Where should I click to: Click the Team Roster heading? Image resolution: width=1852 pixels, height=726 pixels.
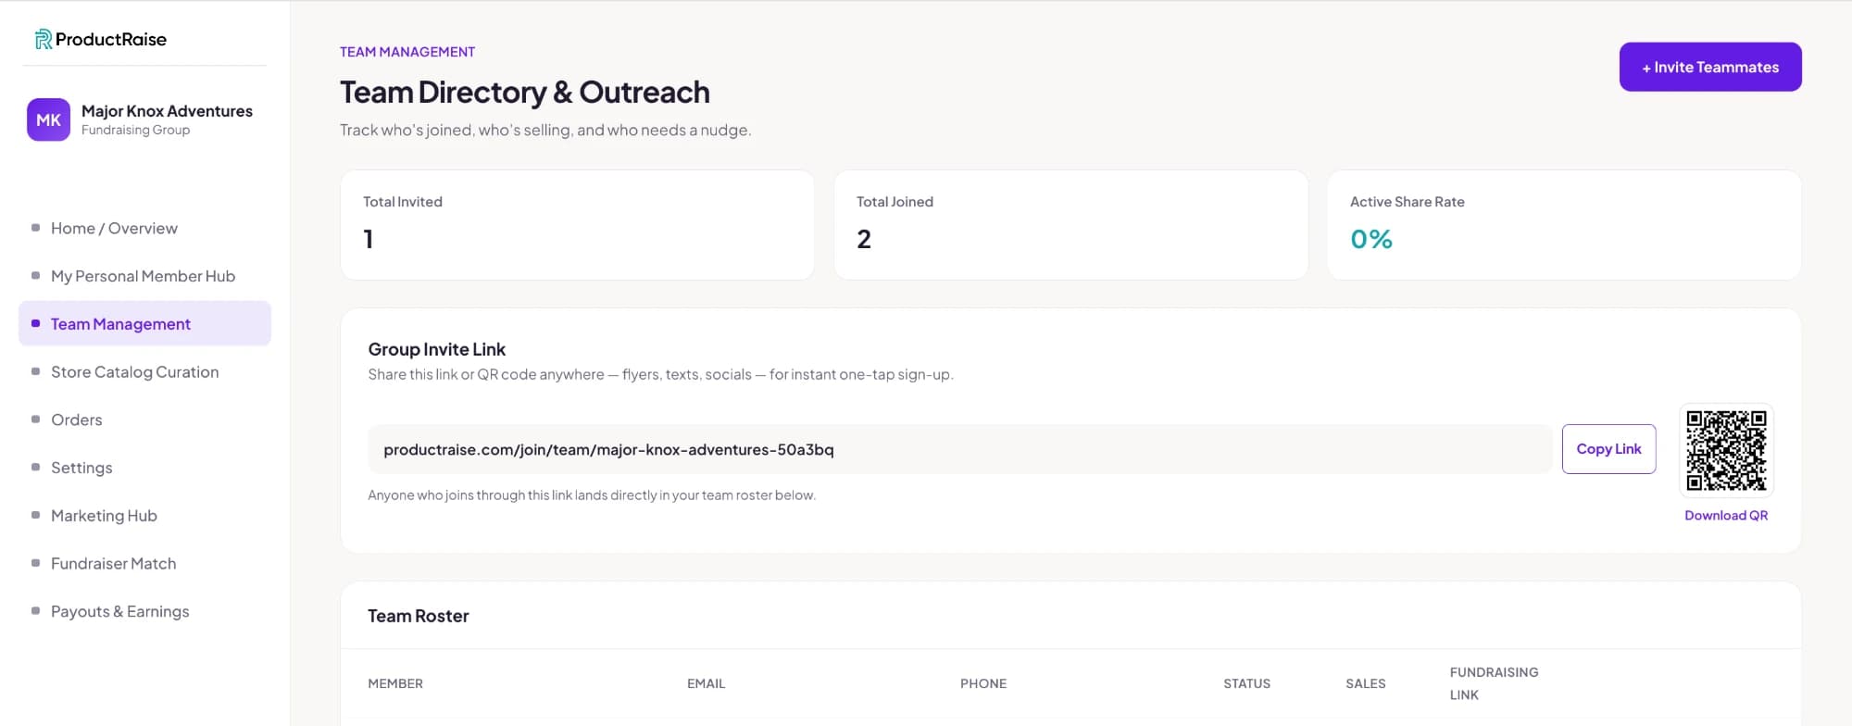click(419, 616)
